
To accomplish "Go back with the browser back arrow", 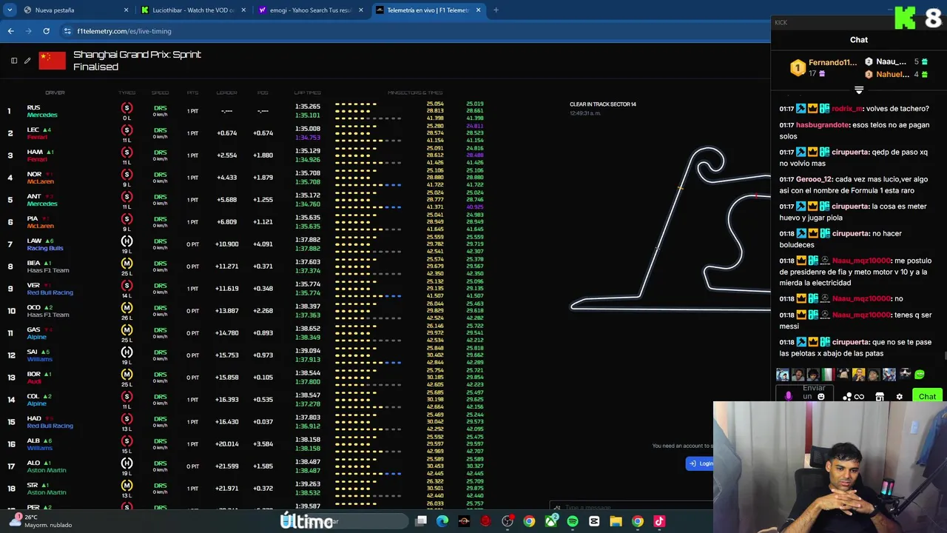I will pos(10,31).
